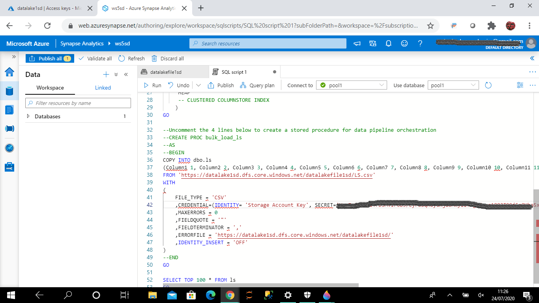Click the notifications bell icon
This screenshot has height=303, width=539.
coord(388,43)
